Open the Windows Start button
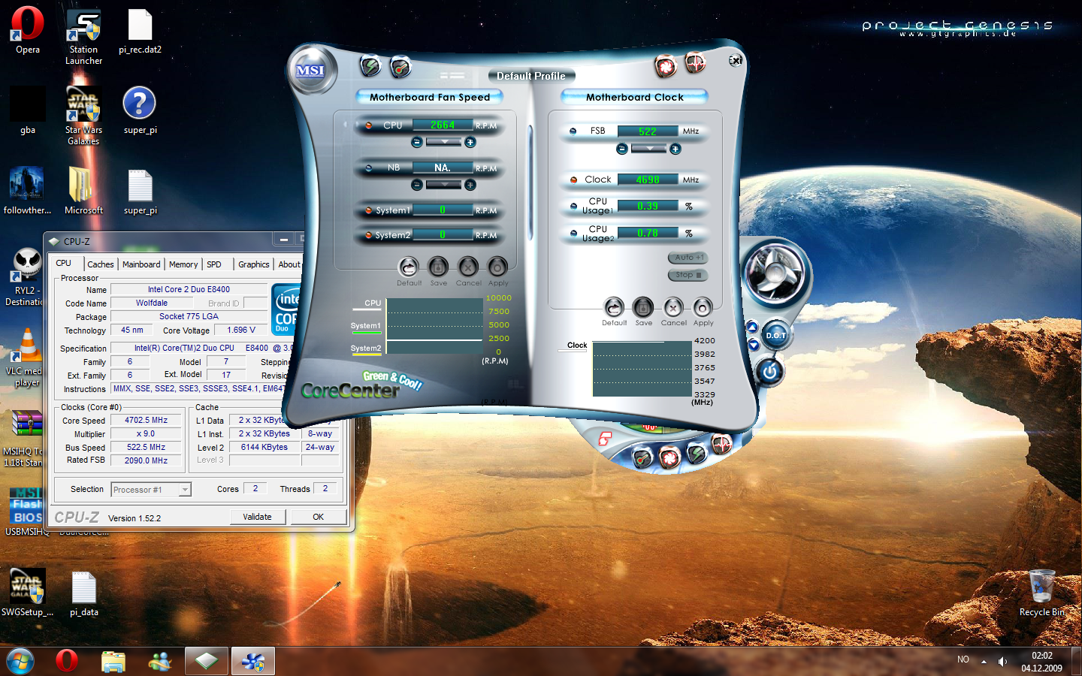Screen dimensions: 1082x676 [20, 661]
